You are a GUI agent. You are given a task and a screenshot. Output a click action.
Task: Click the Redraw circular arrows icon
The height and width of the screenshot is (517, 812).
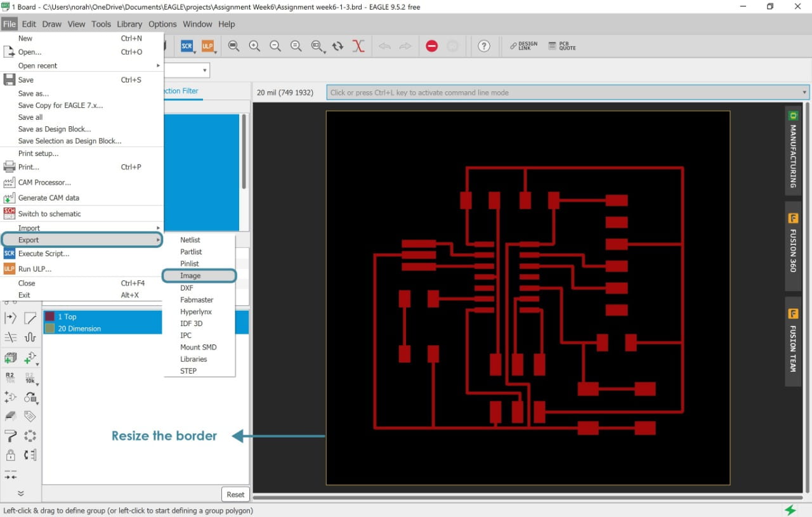pyautogui.click(x=337, y=46)
